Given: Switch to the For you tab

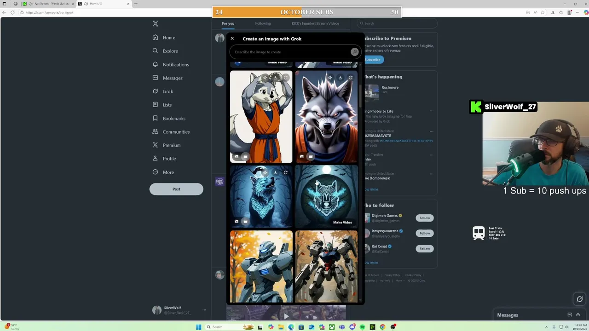Looking at the screenshot, I should (228, 23).
